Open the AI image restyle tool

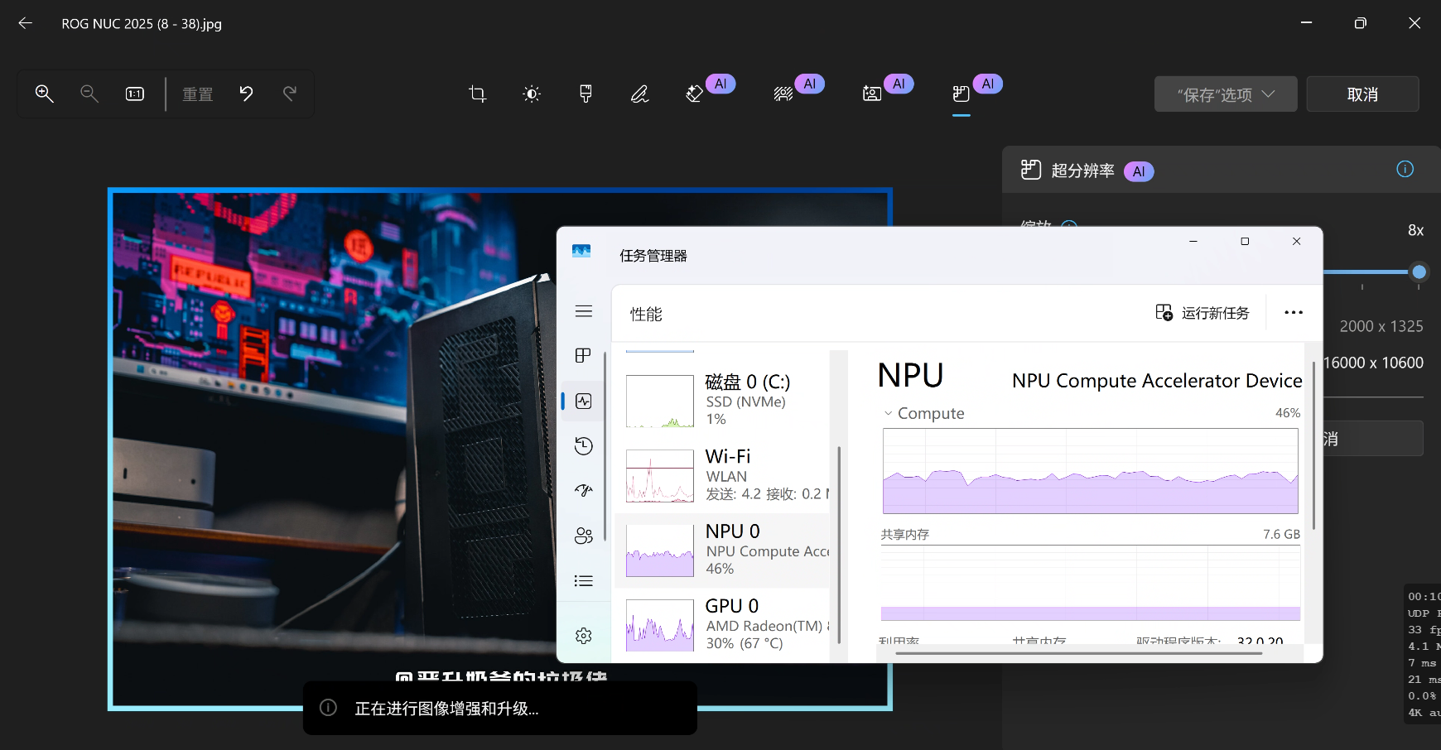(872, 94)
